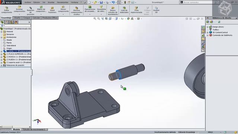Select the Vista lateral plane

tap(11, 45)
